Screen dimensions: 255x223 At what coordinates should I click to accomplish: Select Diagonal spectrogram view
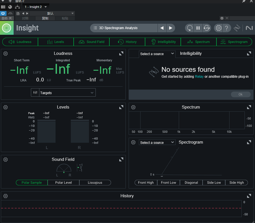point(191,183)
